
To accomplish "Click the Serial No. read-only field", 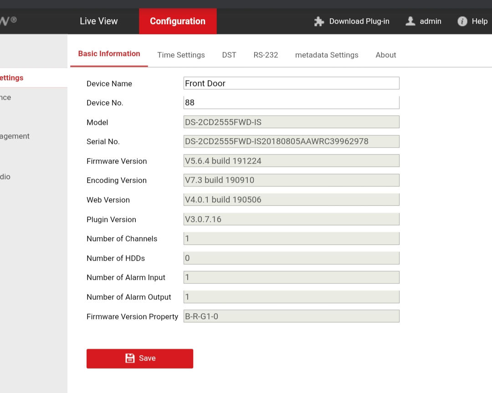I will 291,141.
